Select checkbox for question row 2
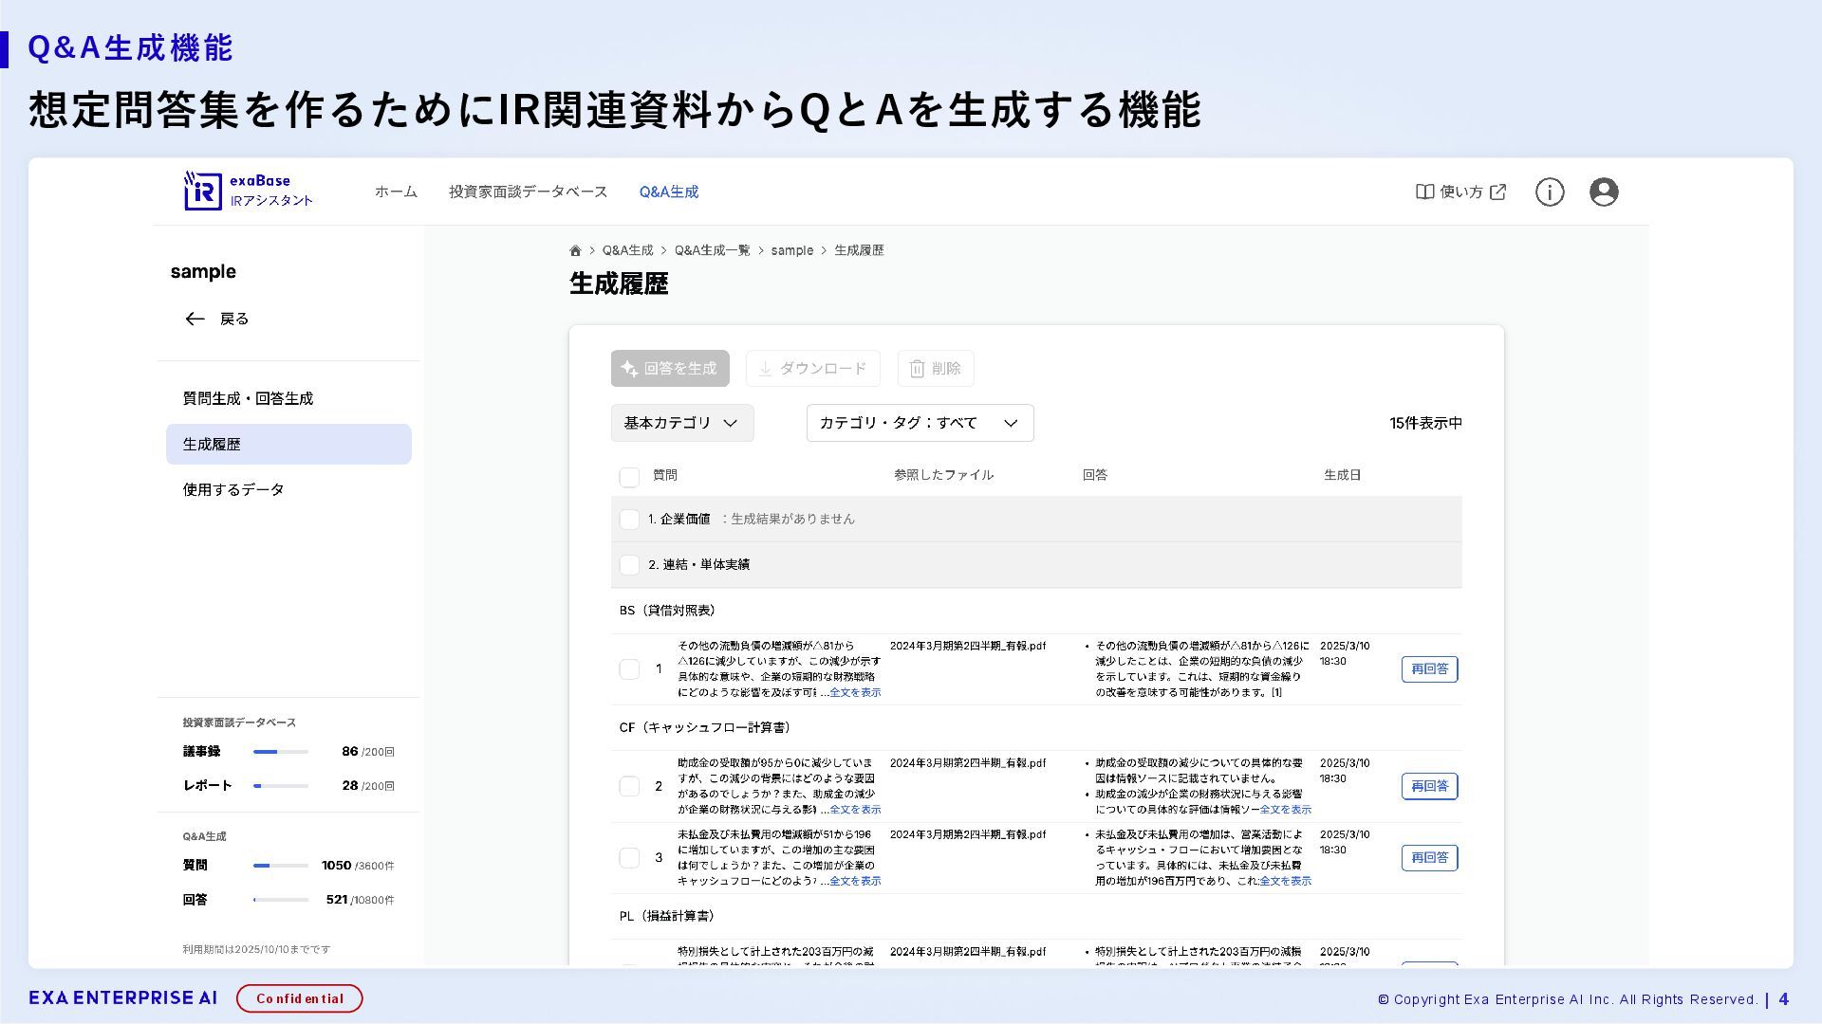 click(629, 786)
